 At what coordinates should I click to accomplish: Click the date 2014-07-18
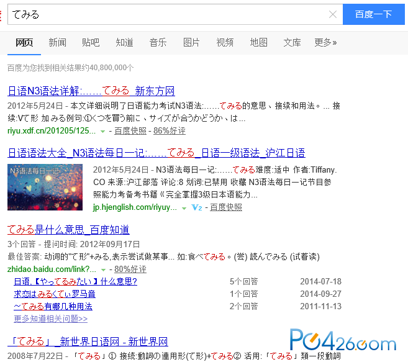coord(320,281)
